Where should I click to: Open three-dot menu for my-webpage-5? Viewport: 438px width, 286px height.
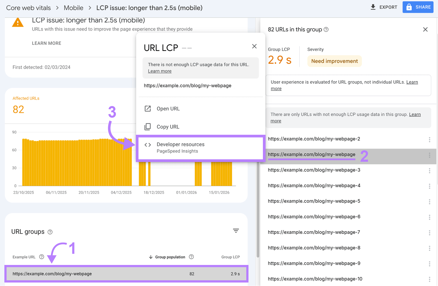click(429, 202)
